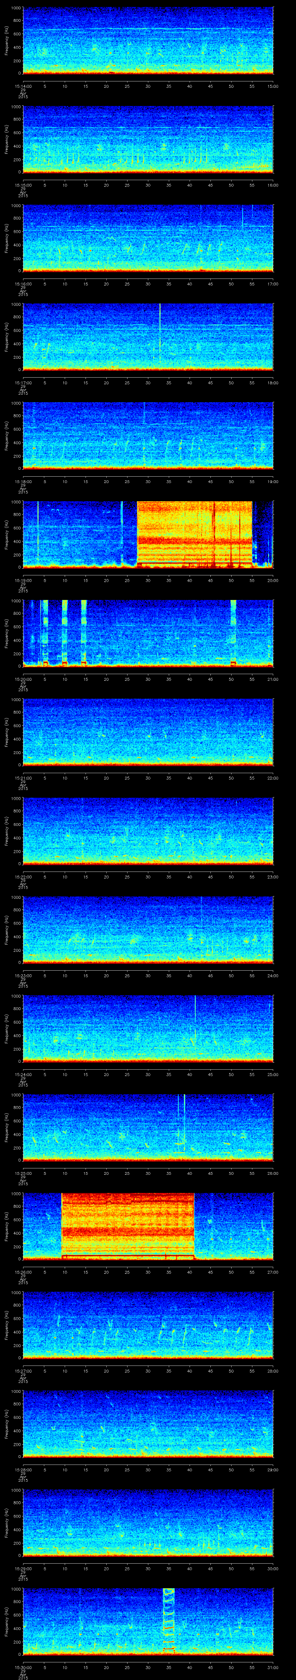Click the broadband burst near 50 seconds in 15:20 spectrogram
The image size is (296, 1680).
(x=233, y=633)
